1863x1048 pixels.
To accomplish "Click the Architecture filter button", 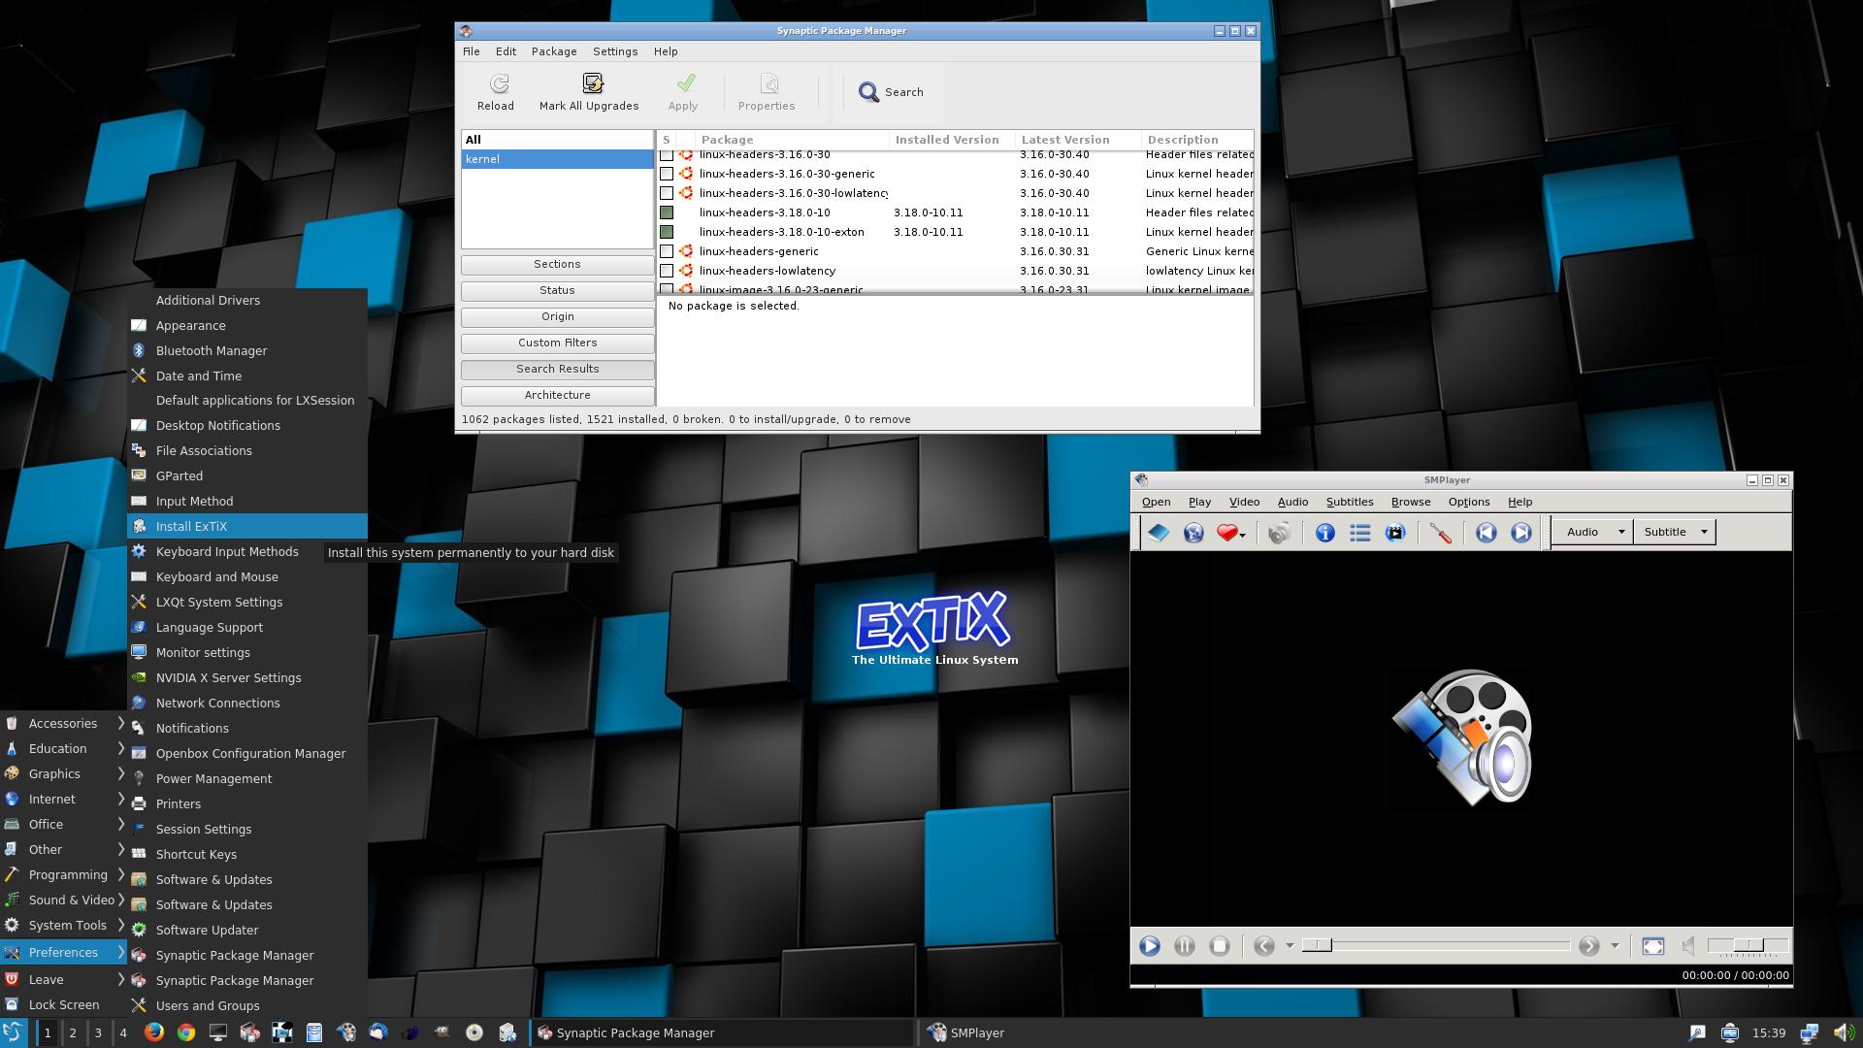I will coord(557,395).
